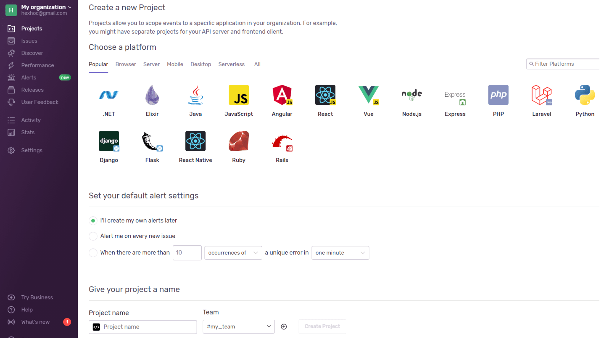Pick the Laravel platform icon
This screenshot has width=600, height=338.
coord(541,95)
